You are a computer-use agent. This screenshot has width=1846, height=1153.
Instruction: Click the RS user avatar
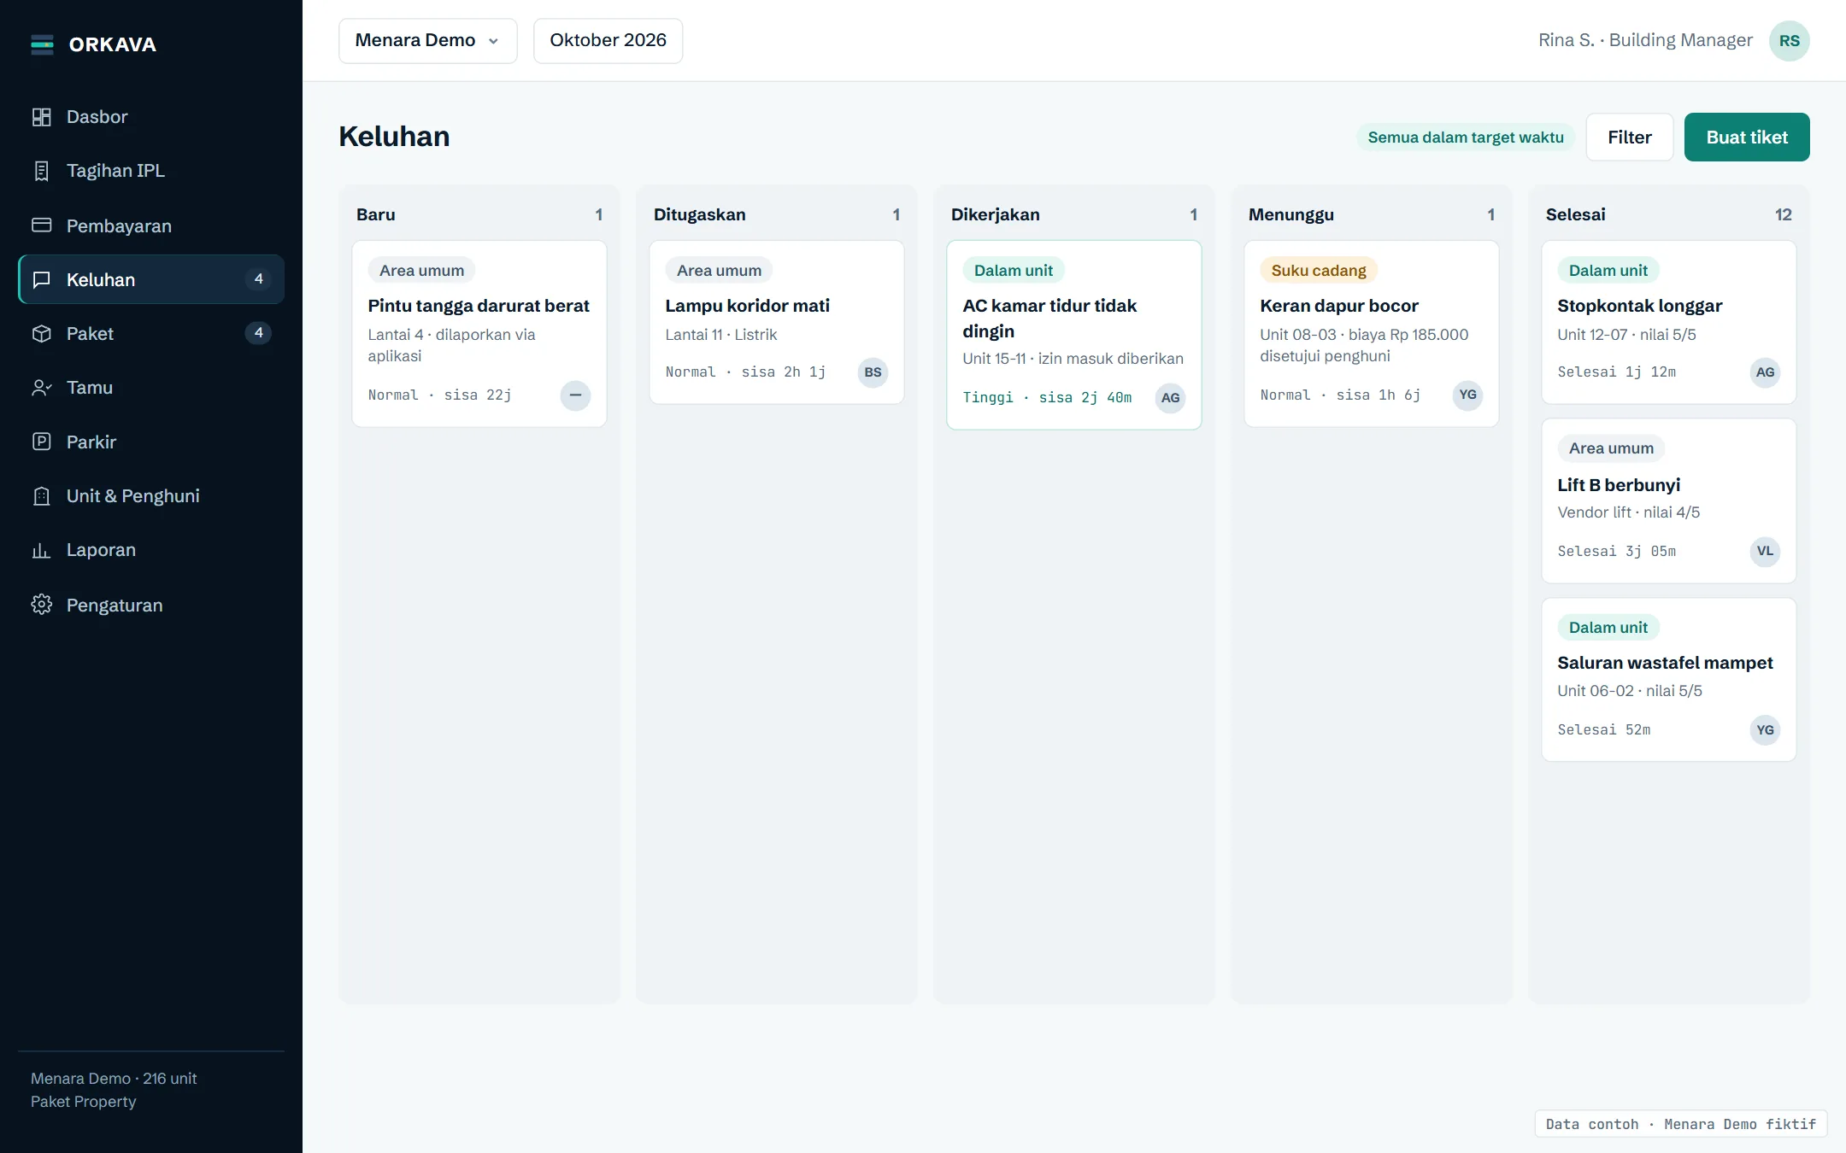coord(1789,41)
